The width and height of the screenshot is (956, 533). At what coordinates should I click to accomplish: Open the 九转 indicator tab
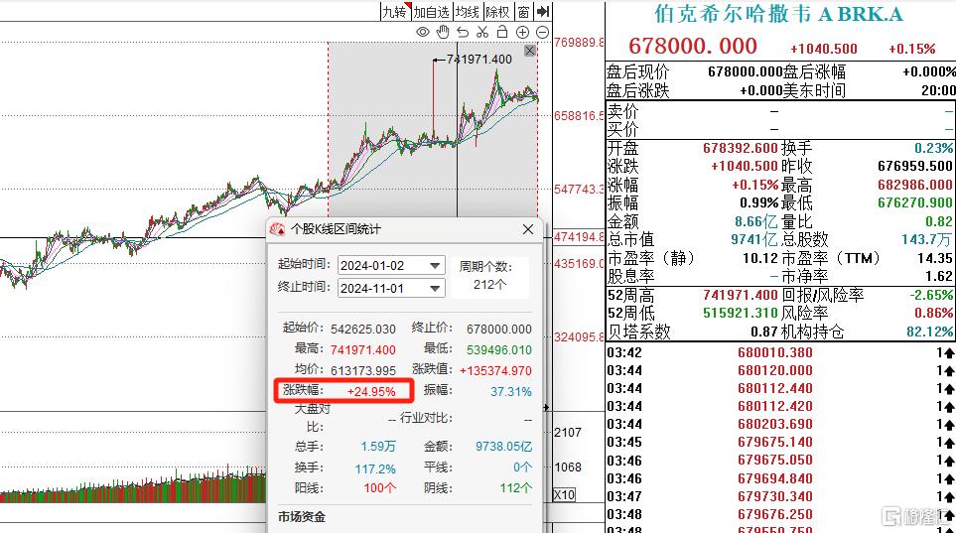click(395, 12)
